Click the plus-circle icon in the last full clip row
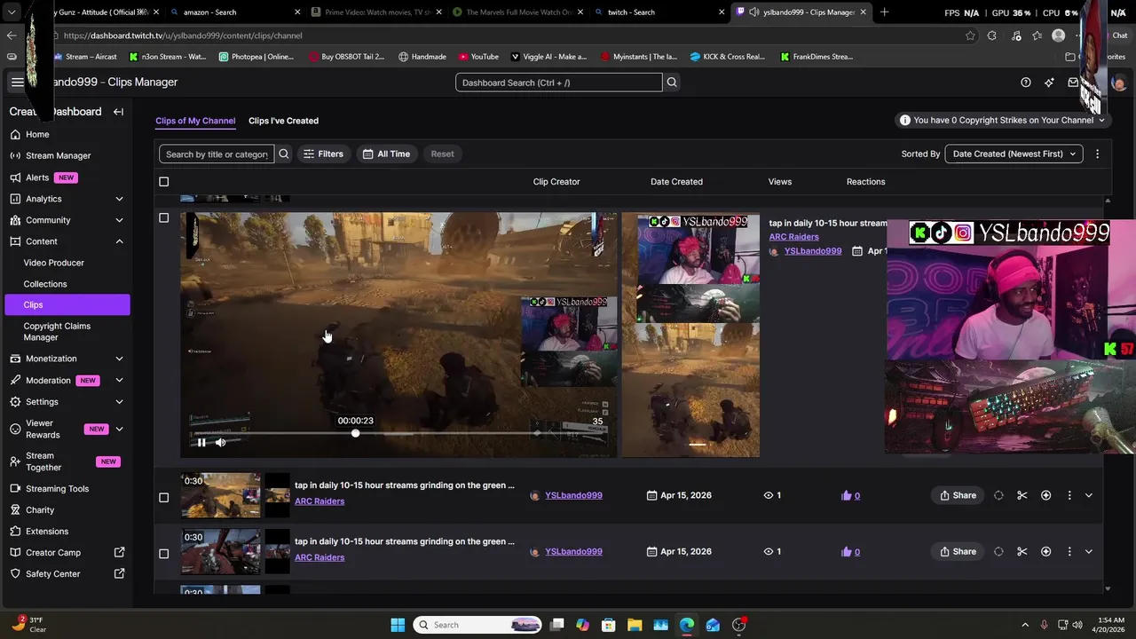The width and height of the screenshot is (1136, 639). [1045, 551]
